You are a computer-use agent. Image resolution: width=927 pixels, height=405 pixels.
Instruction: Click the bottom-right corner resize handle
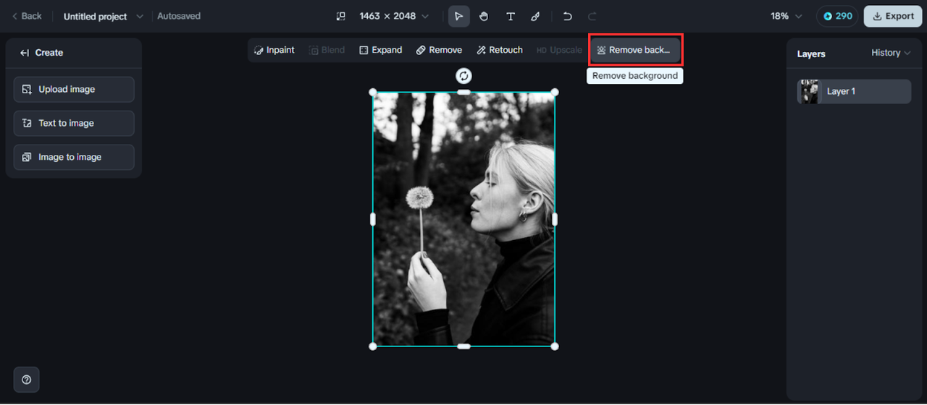point(555,346)
